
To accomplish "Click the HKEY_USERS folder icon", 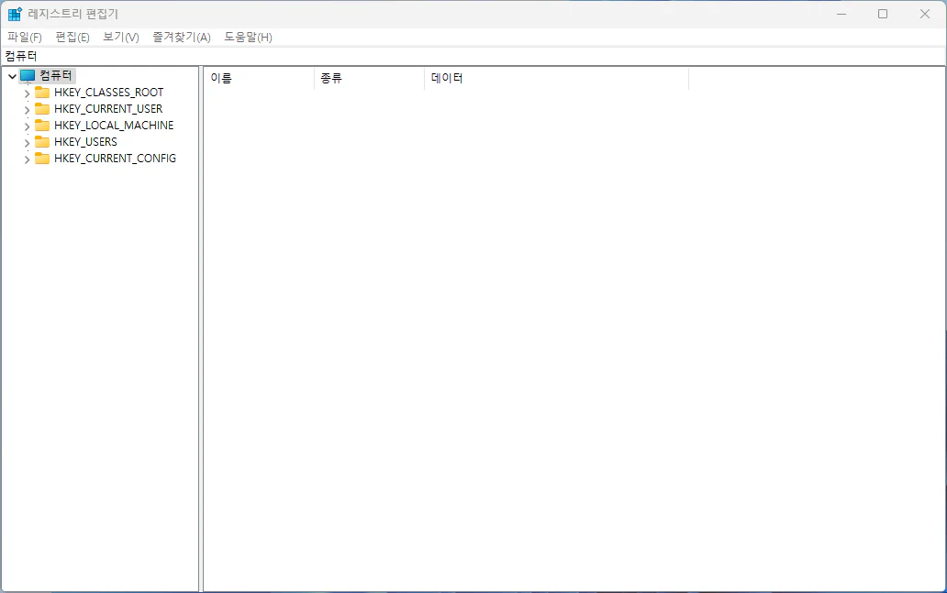I will (x=42, y=142).
